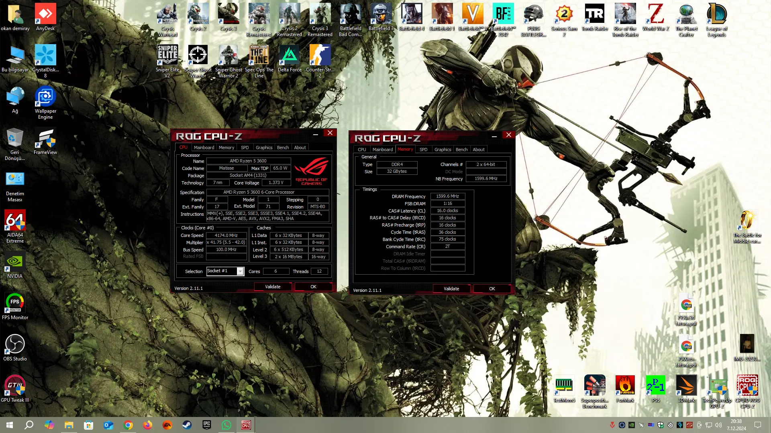Open Steam from the taskbar
Viewport: 771px width, 433px height.
point(187,425)
